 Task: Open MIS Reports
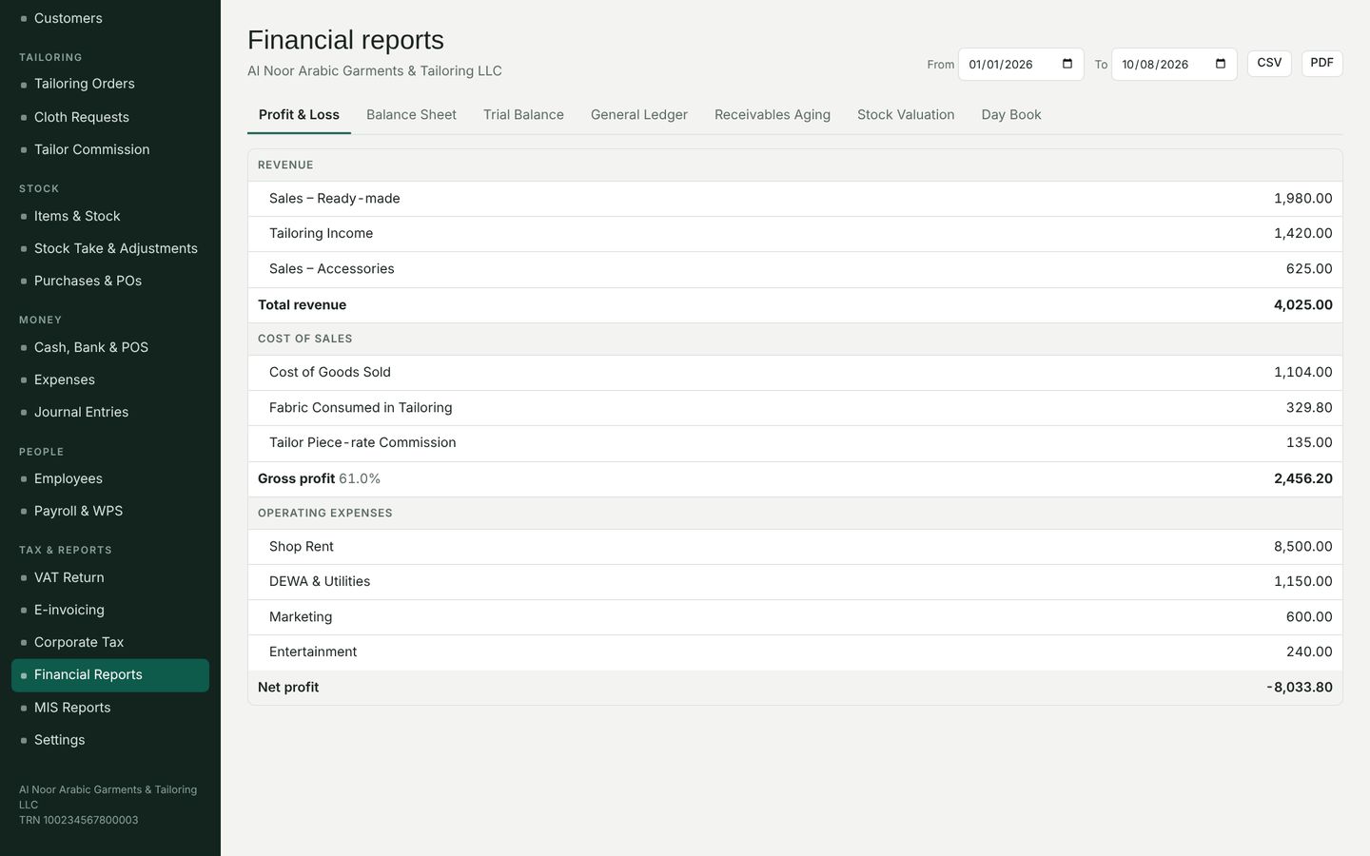110,708
